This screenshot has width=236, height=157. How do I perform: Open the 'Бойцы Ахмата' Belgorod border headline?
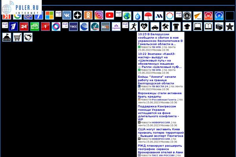pyautogui.click(x=157, y=80)
